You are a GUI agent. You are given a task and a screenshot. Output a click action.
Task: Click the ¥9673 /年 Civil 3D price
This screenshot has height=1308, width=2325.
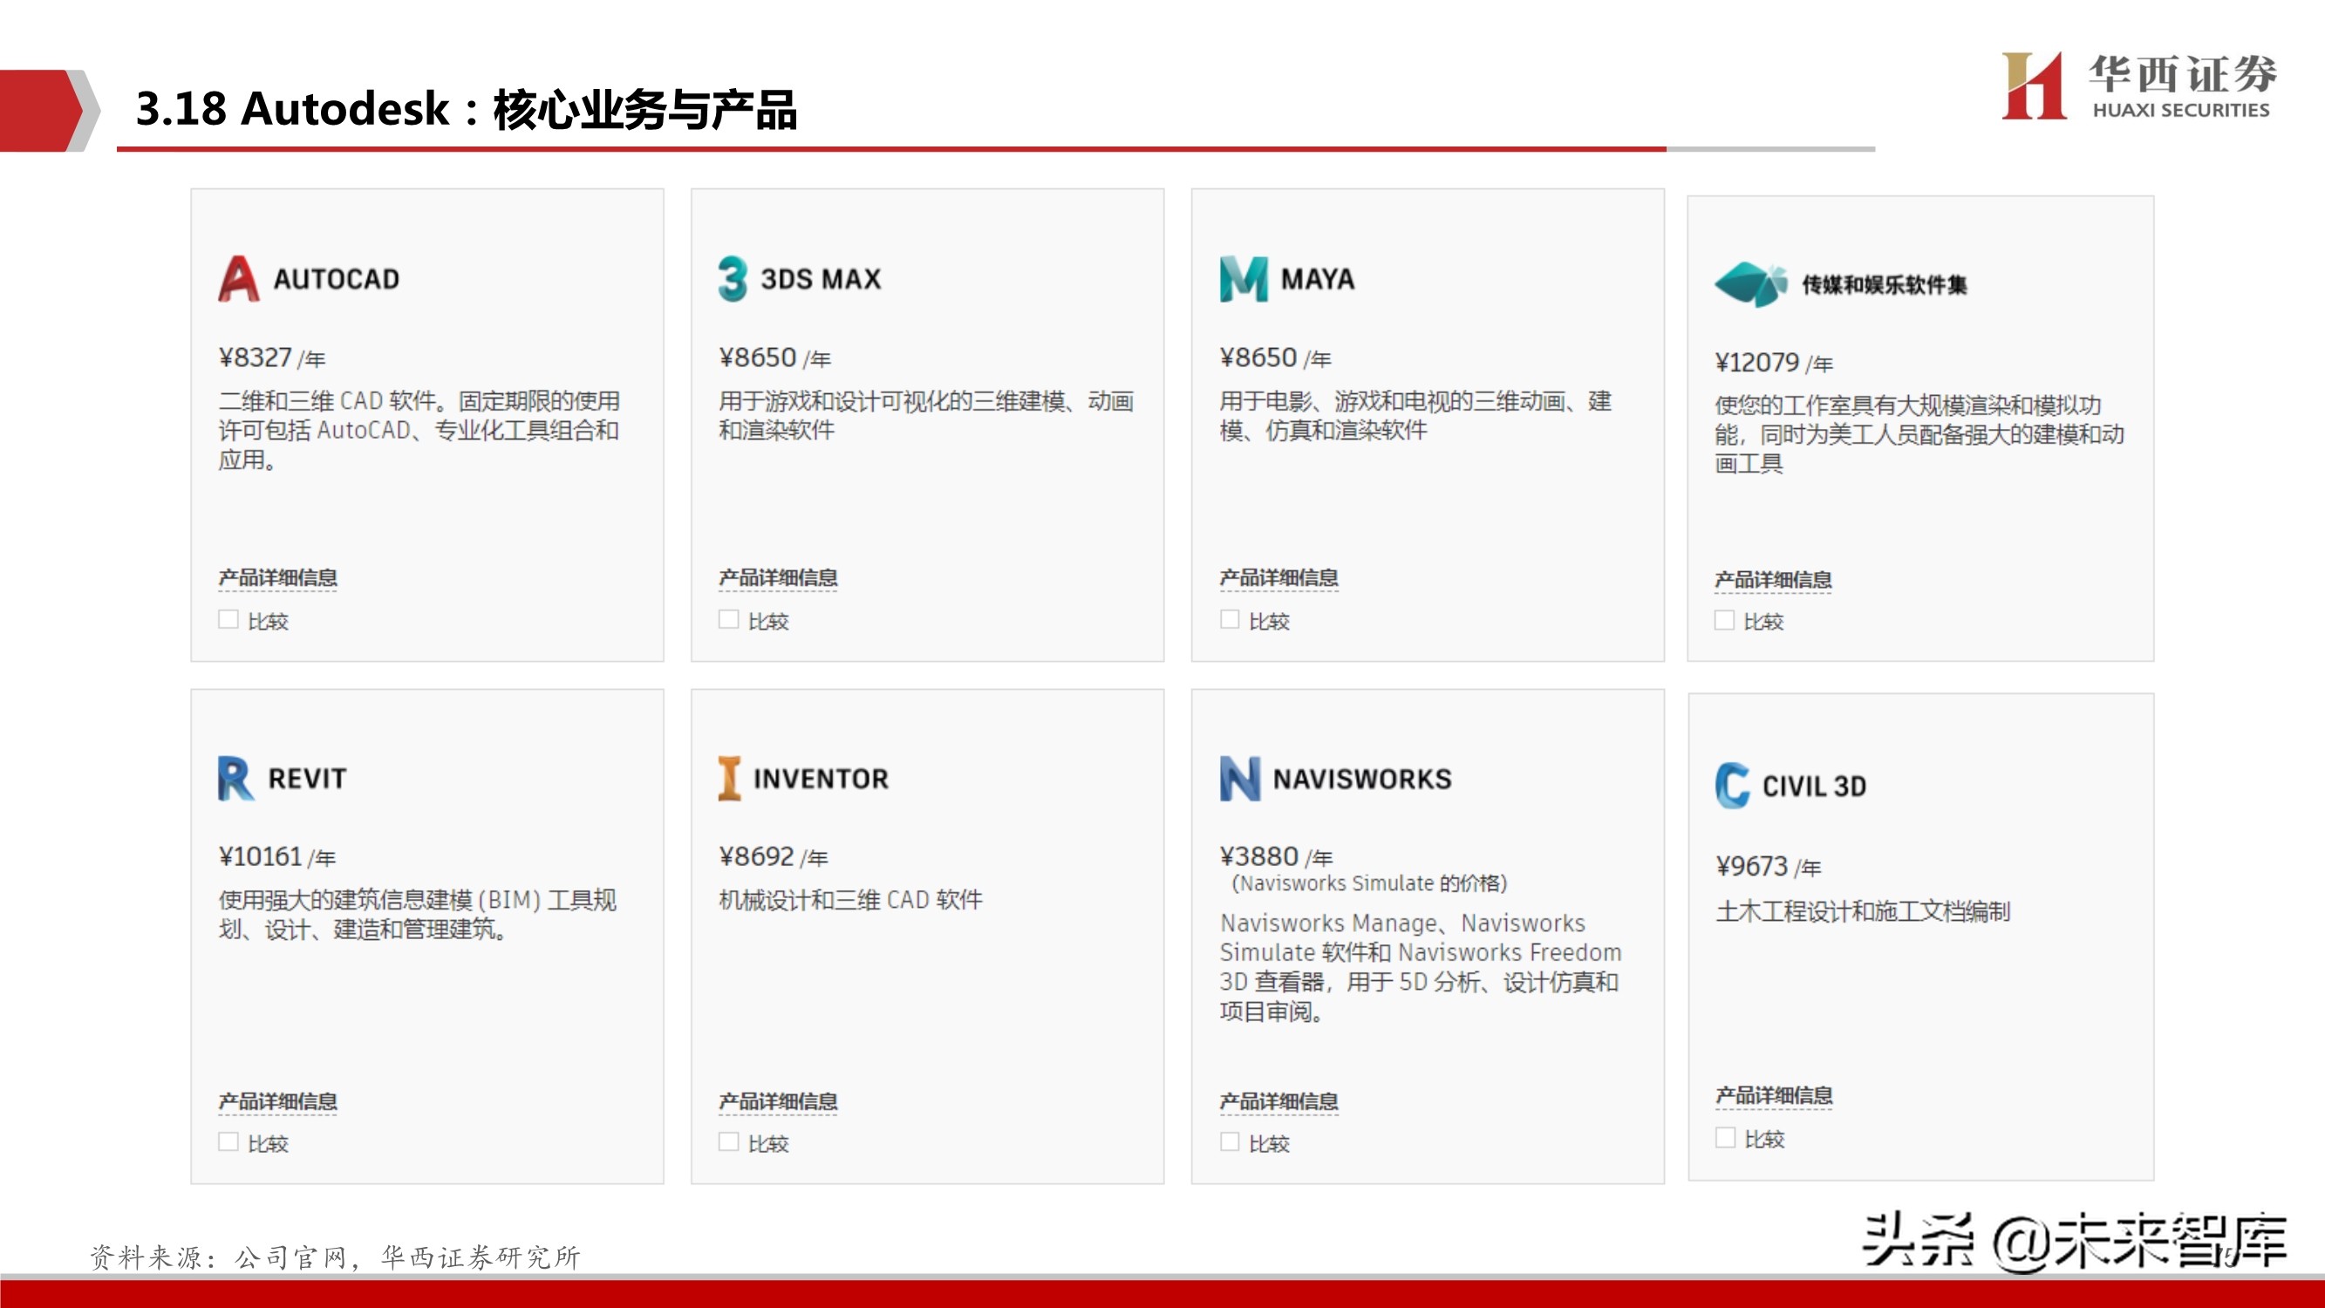[x=1768, y=867]
